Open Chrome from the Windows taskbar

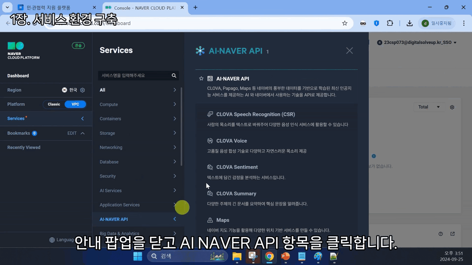click(x=269, y=256)
